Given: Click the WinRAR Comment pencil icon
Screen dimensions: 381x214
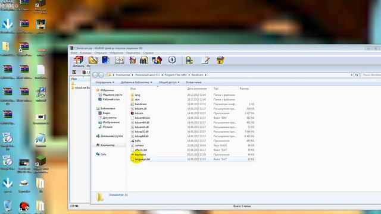Looking at the screenshot, I should (x=205, y=60).
